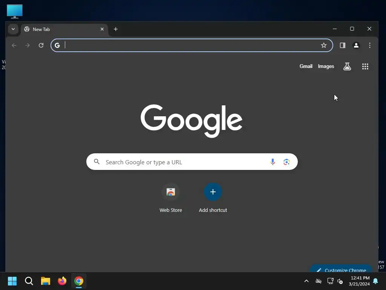The width and height of the screenshot is (386, 290).
Task: Open Windows taskbar search
Action: tap(29, 281)
